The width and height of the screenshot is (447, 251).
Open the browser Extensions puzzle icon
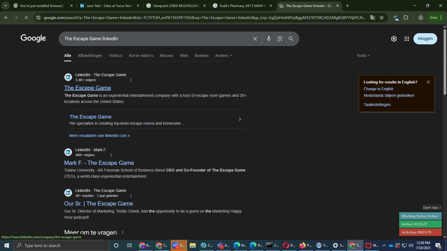(406, 18)
